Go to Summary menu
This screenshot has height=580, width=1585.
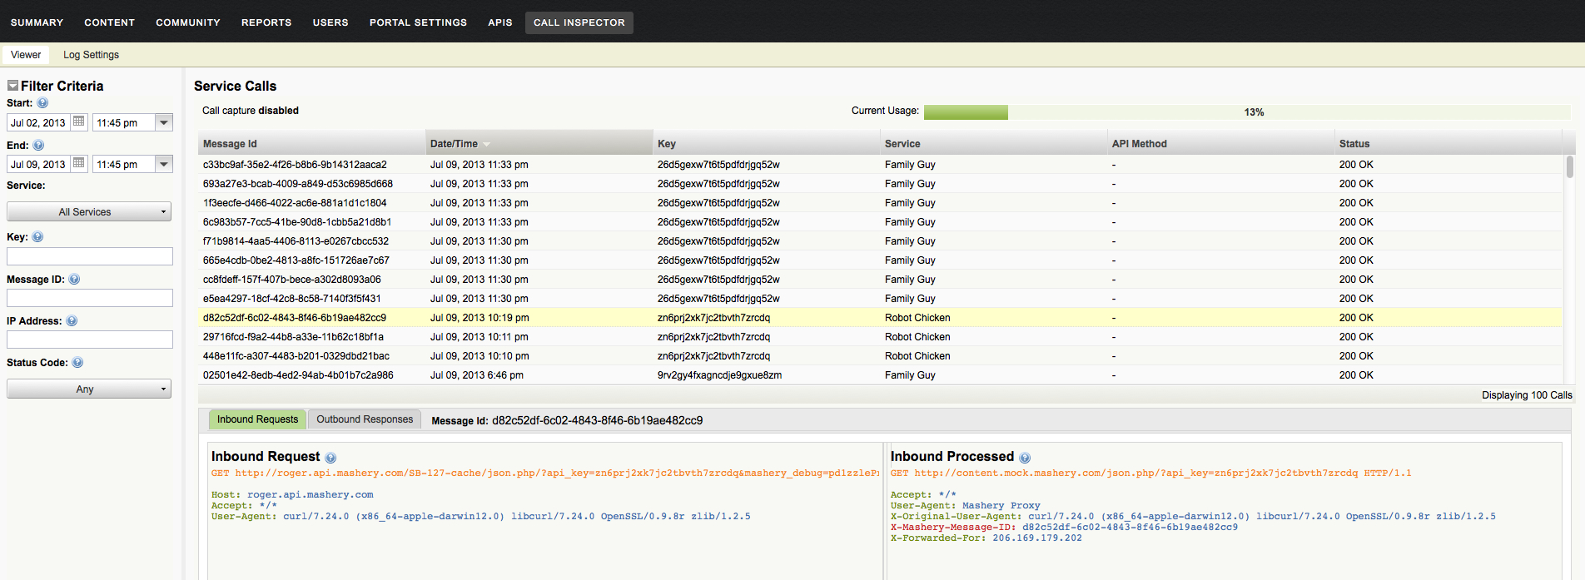(x=37, y=22)
